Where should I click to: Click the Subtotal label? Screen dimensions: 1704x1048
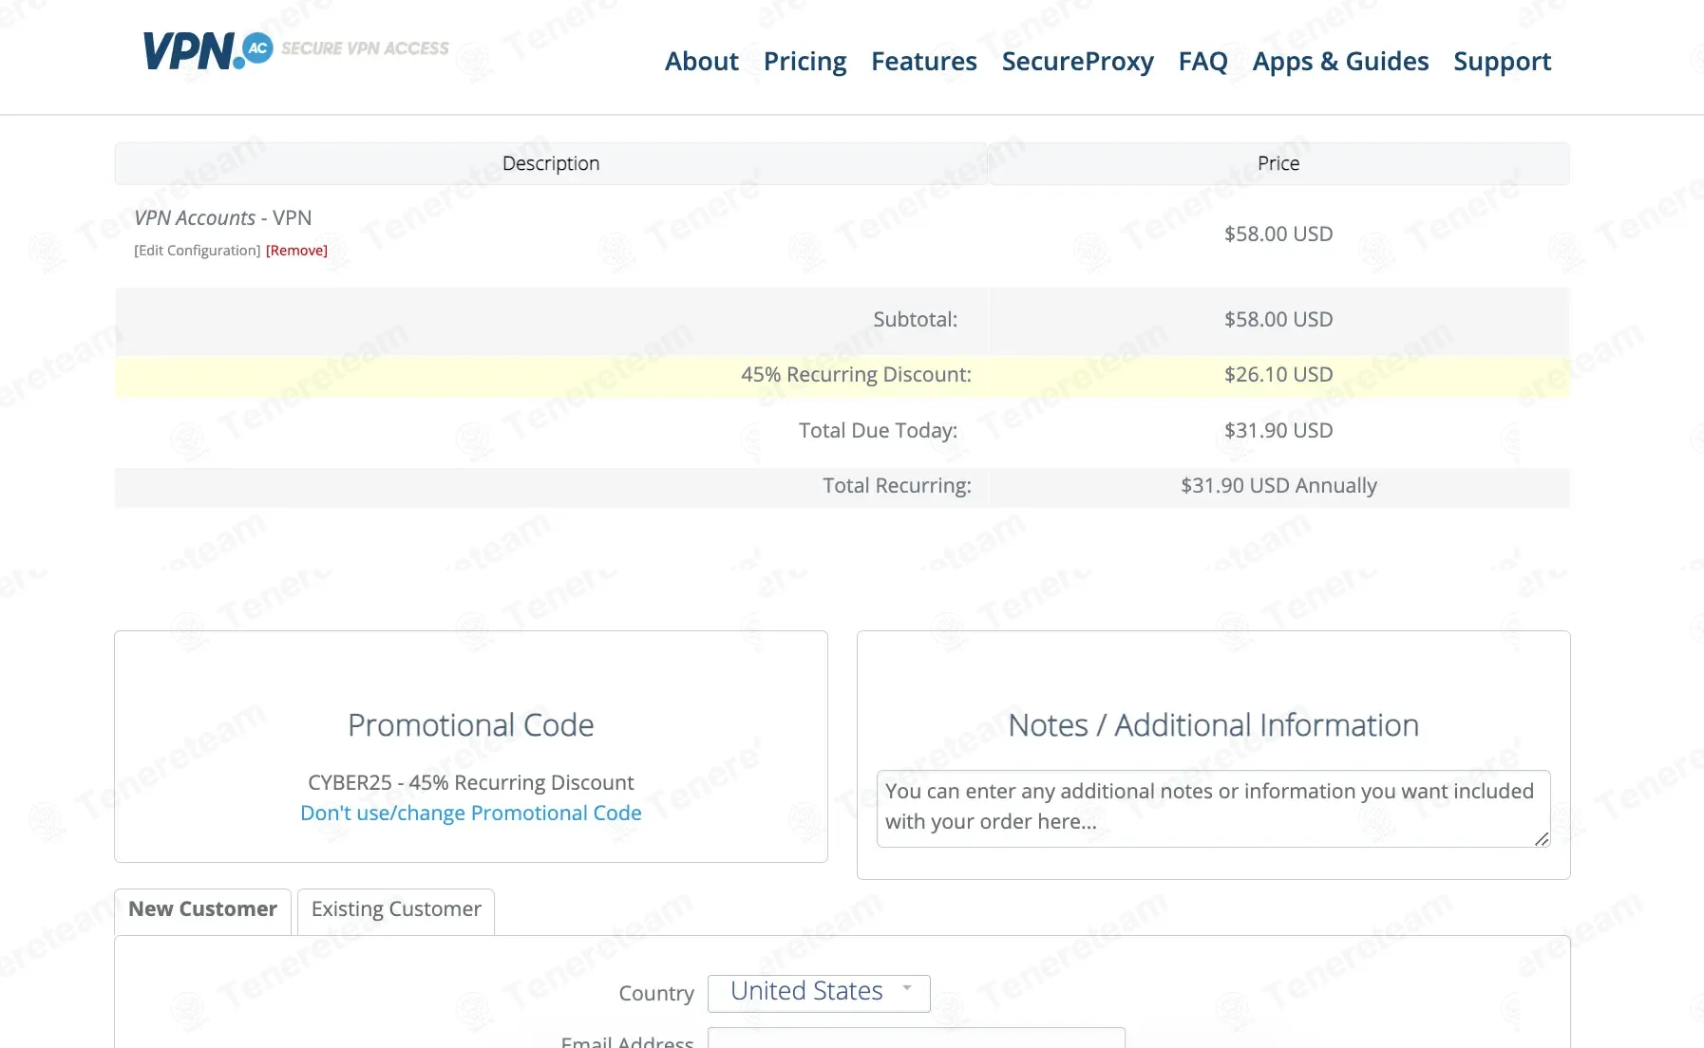pyautogui.click(x=915, y=319)
